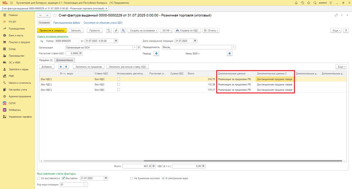
Task: Move row up with blue up arrow
Action: point(61,67)
